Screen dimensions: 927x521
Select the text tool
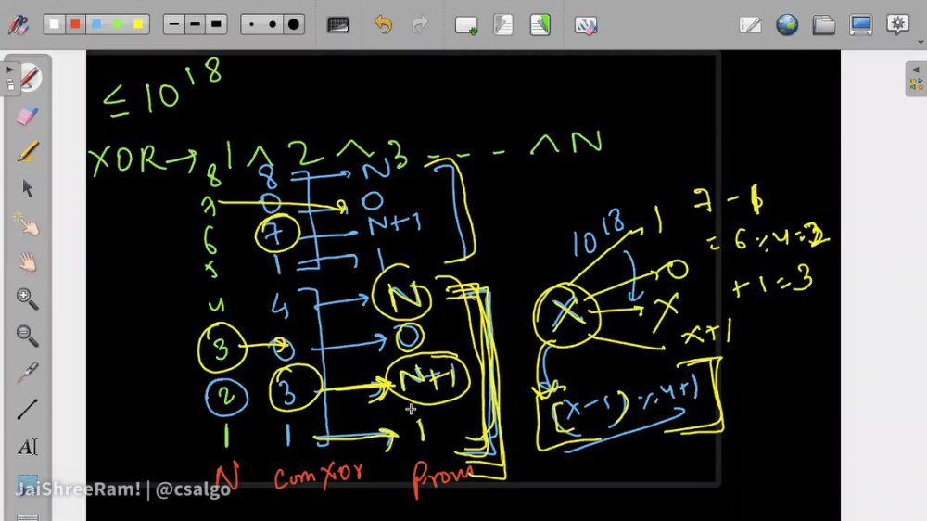(27, 447)
